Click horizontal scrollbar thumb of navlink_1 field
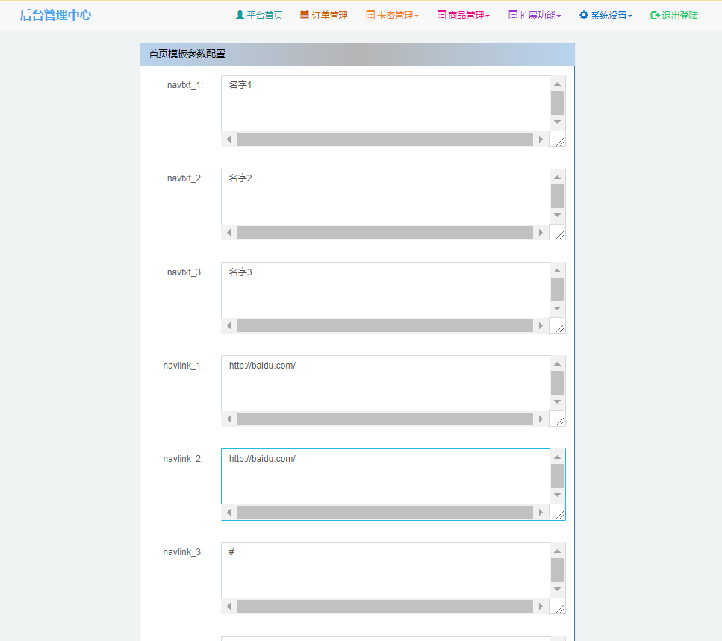The image size is (722, 641). (385, 419)
